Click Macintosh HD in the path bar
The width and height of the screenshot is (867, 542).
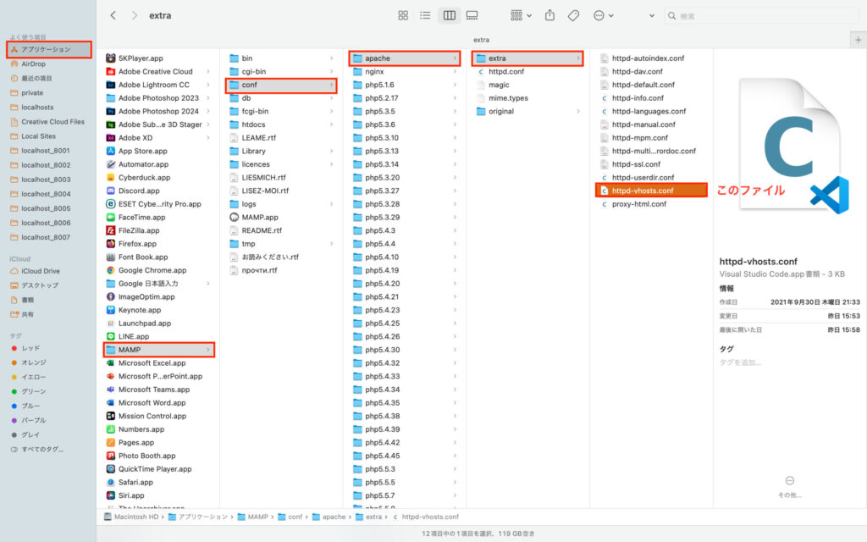pos(131,517)
